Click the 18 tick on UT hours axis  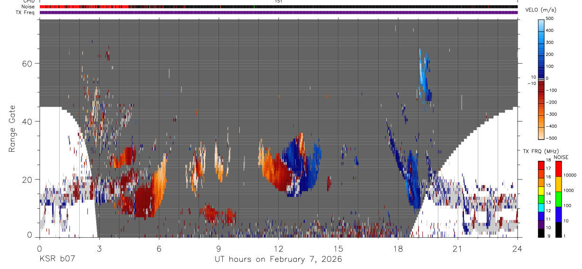[398, 248]
